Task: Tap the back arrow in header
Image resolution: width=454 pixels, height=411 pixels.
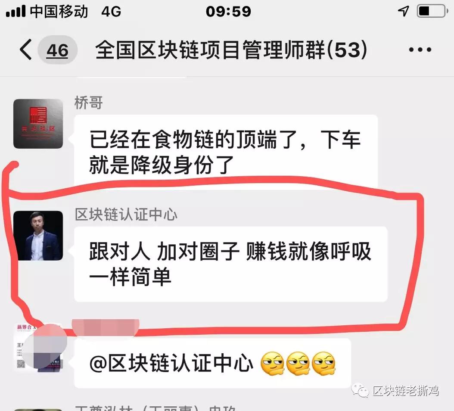Action: click(x=26, y=50)
